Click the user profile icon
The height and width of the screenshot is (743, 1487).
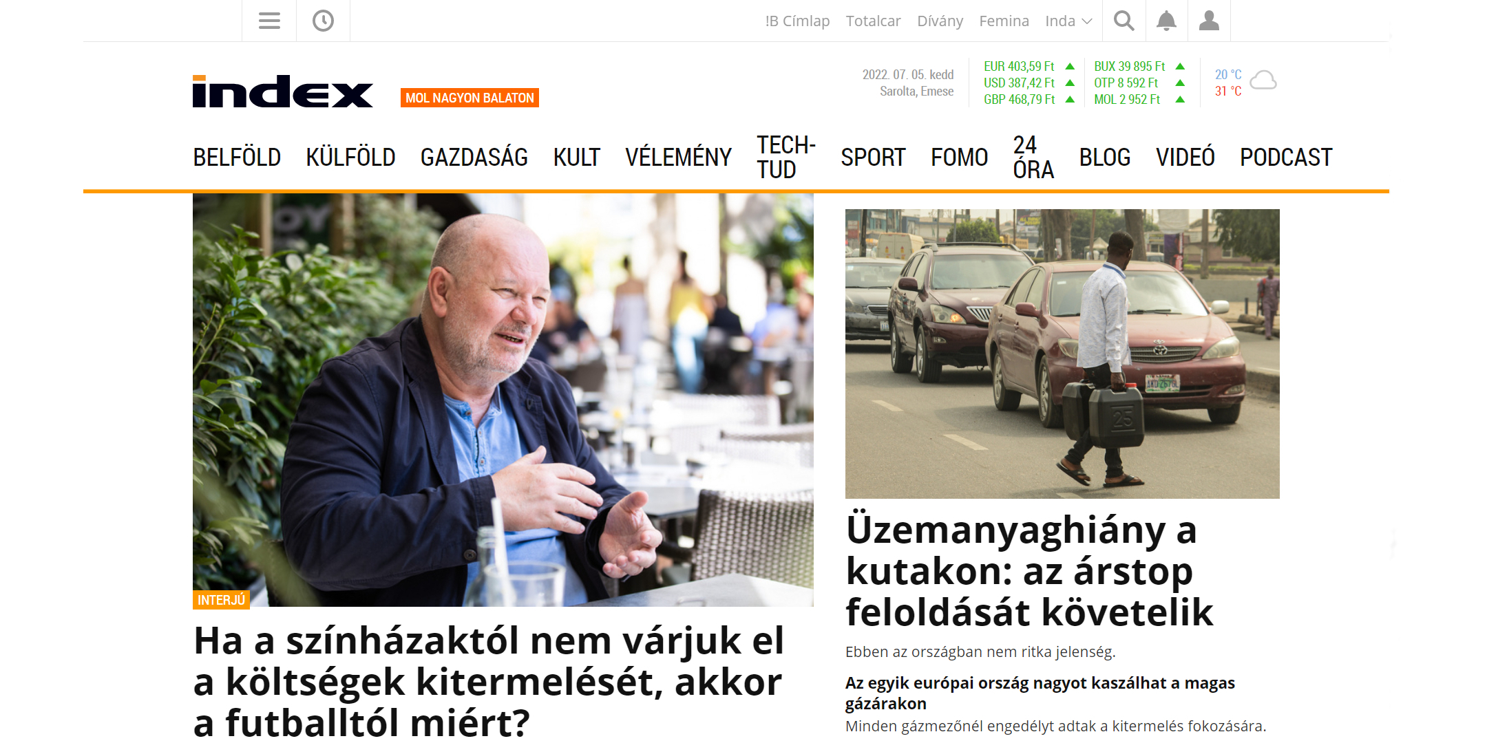click(x=1209, y=21)
